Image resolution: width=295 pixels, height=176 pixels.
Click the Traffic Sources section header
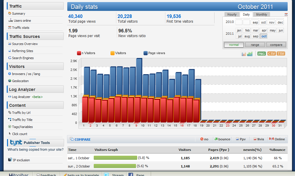click(35, 36)
